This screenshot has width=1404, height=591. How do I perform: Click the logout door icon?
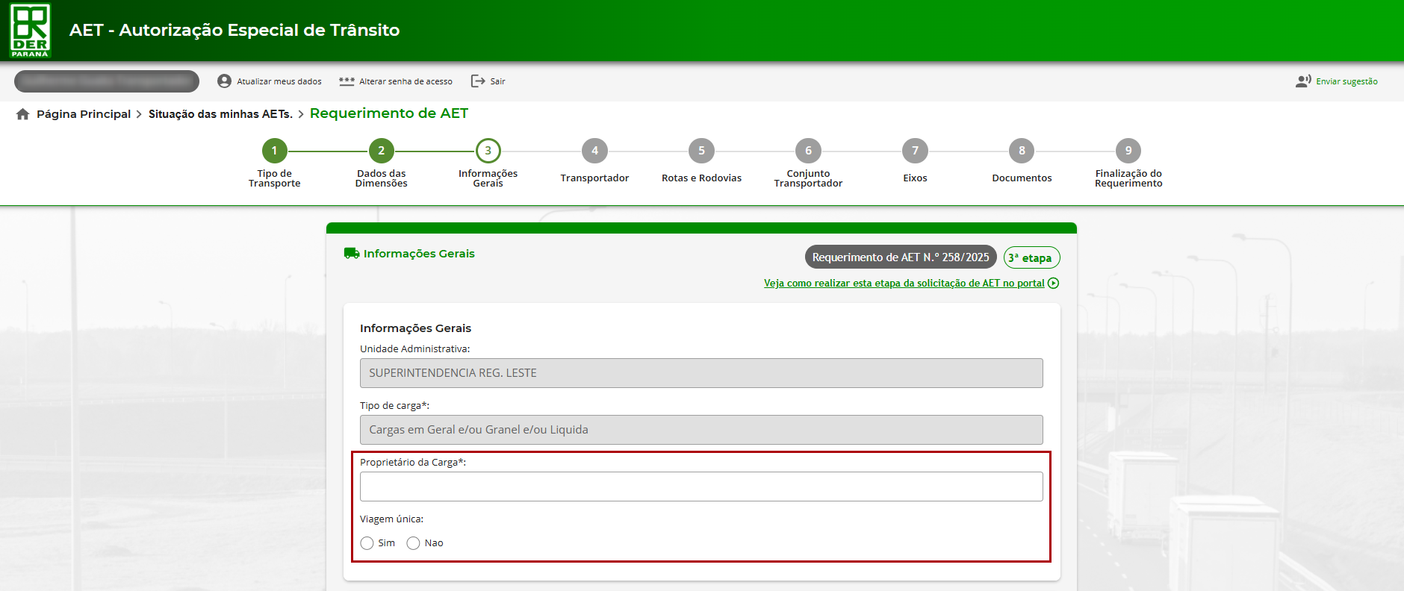pos(478,81)
